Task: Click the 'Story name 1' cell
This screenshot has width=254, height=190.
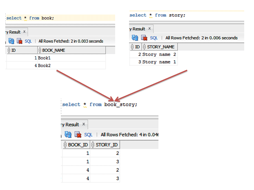Action: (159, 62)
